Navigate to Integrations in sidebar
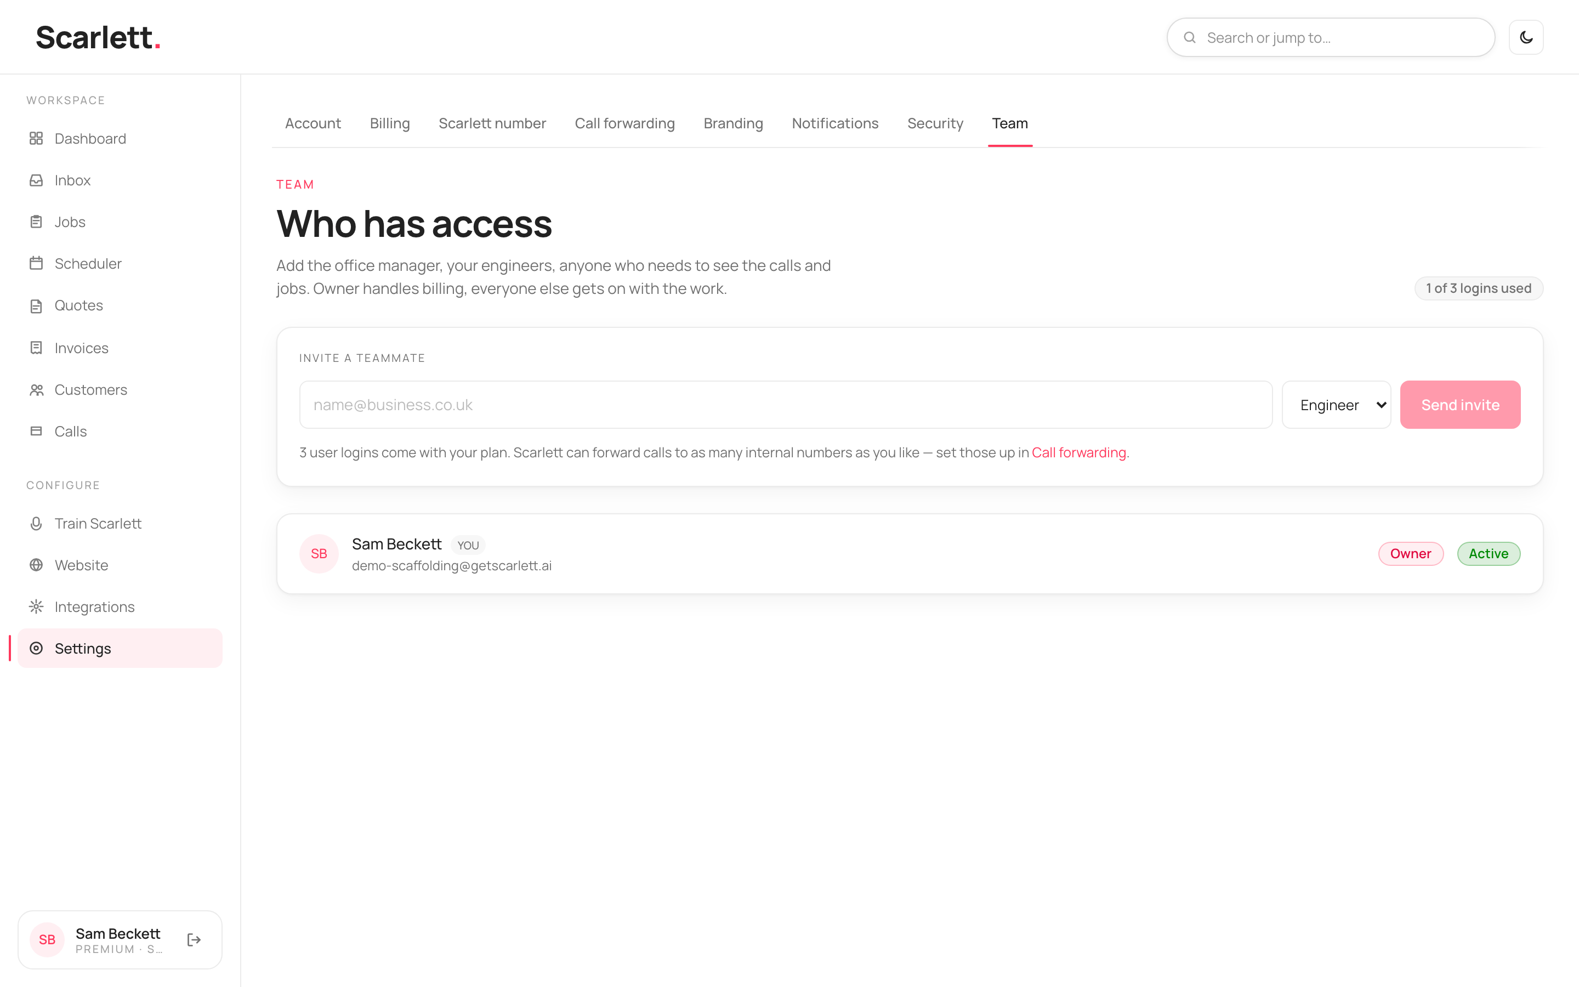The height and width of the screenshot is (987, 1579). coord(120,607)
